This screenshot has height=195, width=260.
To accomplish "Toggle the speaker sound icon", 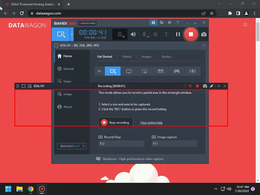I will 133,34.
